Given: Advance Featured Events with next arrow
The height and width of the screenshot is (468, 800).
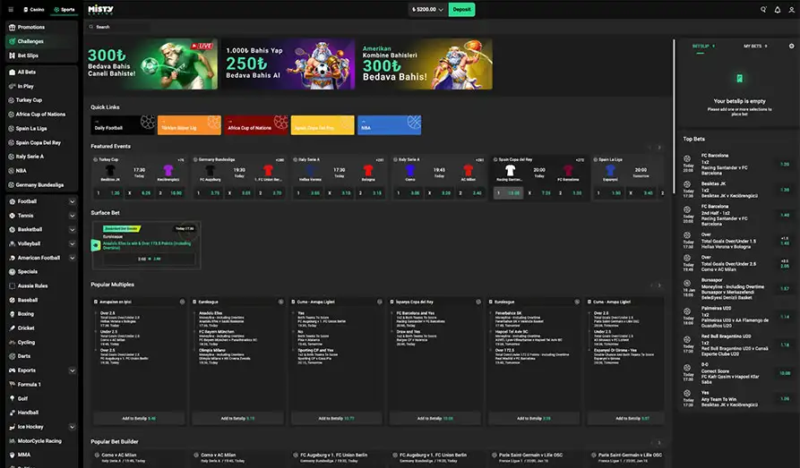Looking at the screenshot, I should [x=659, y=148].
